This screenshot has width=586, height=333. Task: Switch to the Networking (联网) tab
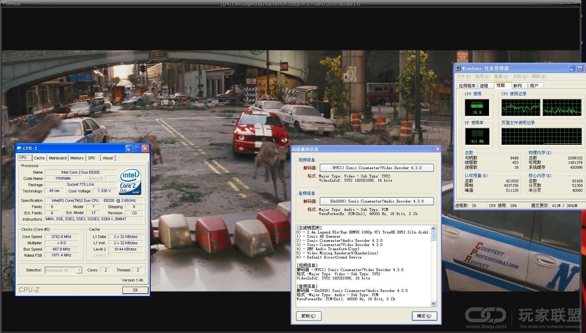(519, 86)
